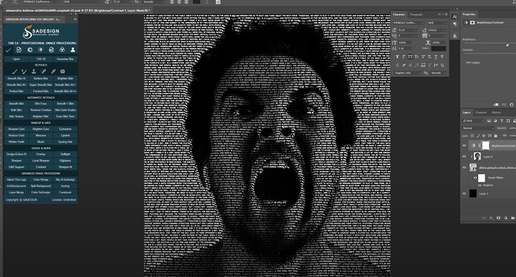Click the Brightness/Contrast layer mask thumbnail
The width and height of the screenshot is (516, 277).
[485, 146]
